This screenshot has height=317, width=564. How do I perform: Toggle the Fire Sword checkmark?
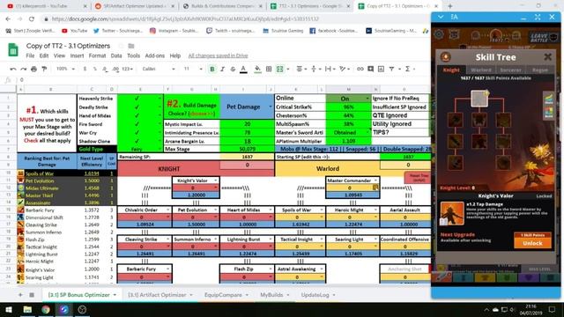coord(137,124)
